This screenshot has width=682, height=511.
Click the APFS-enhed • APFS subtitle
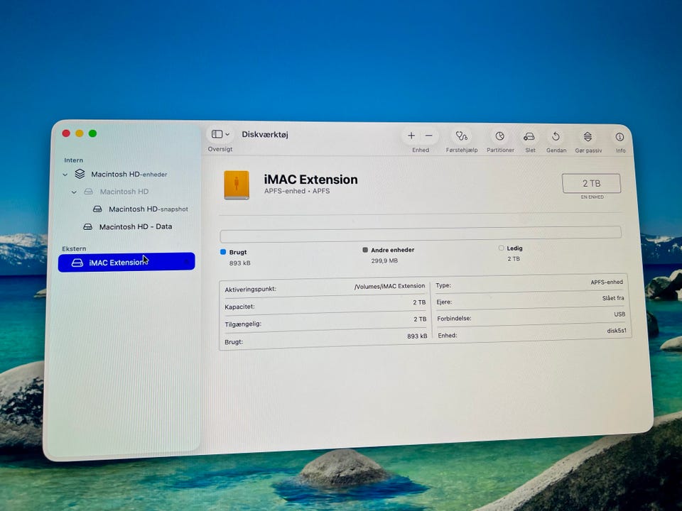point(297,191)
